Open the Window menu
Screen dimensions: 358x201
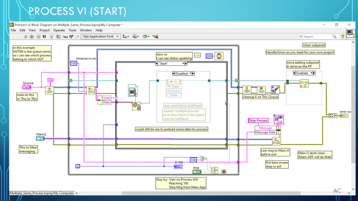pos(86,30)
